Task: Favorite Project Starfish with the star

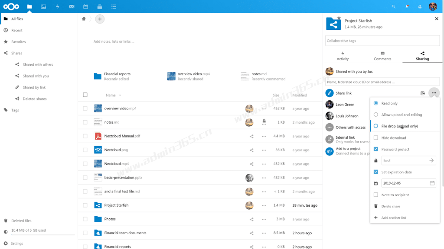Action: [339, 18]
